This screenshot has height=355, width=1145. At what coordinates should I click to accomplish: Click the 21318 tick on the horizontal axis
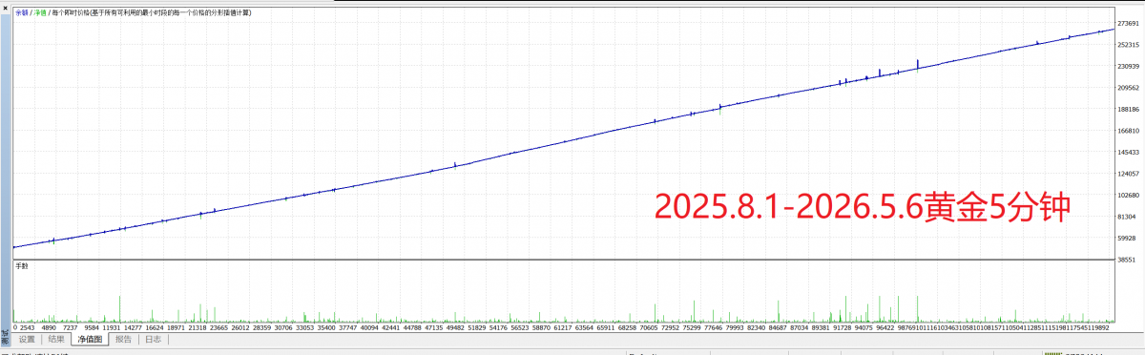(198, 327)
